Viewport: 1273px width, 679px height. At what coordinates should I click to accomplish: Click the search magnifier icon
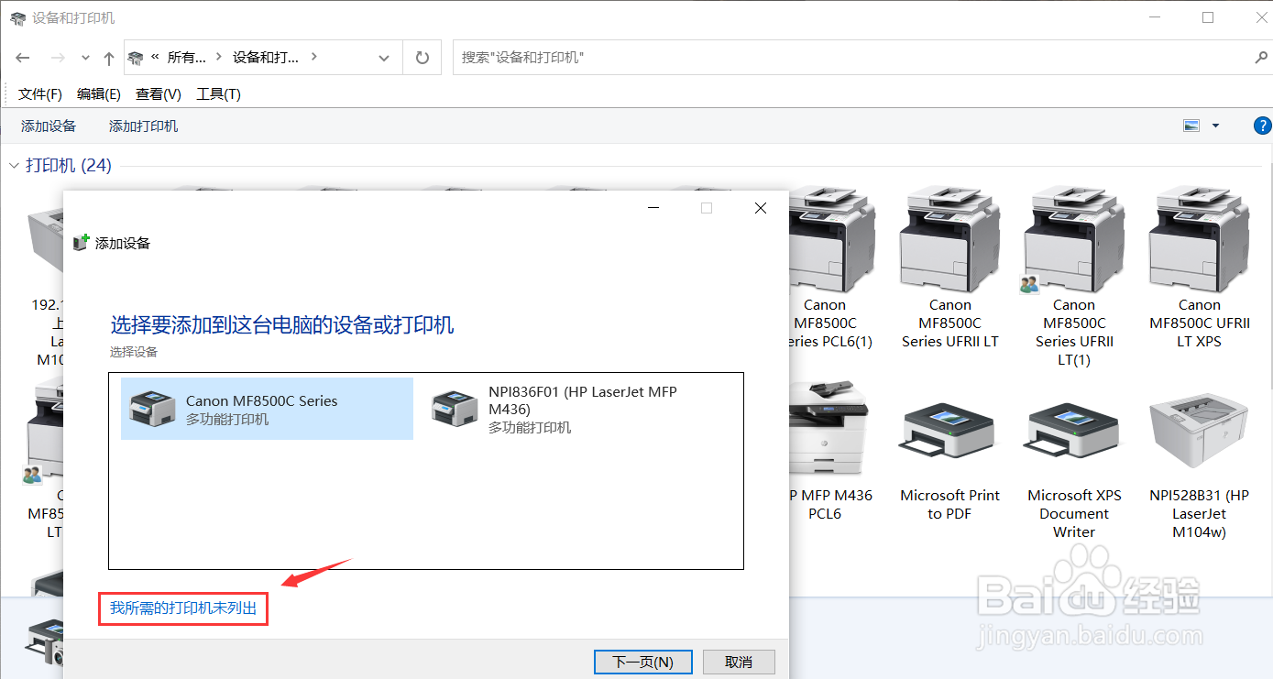pos(1261,57)
